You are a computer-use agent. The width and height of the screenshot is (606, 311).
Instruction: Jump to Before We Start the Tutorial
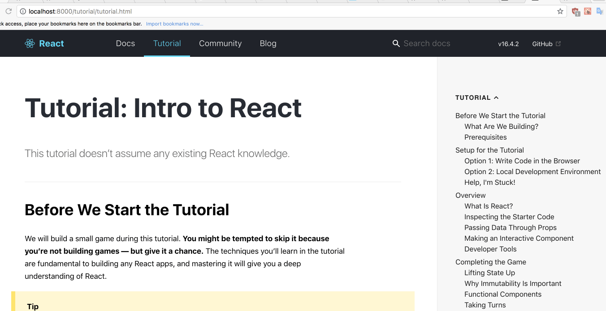[x=500, y=115]
